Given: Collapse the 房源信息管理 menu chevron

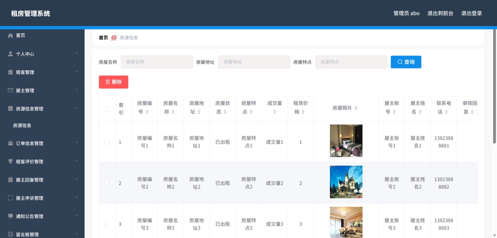Looking at the screenshot, I should click(77, 108).
